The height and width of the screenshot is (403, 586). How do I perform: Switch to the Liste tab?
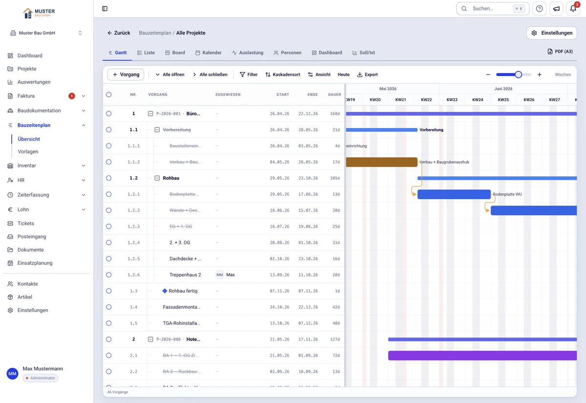(146, 53)
